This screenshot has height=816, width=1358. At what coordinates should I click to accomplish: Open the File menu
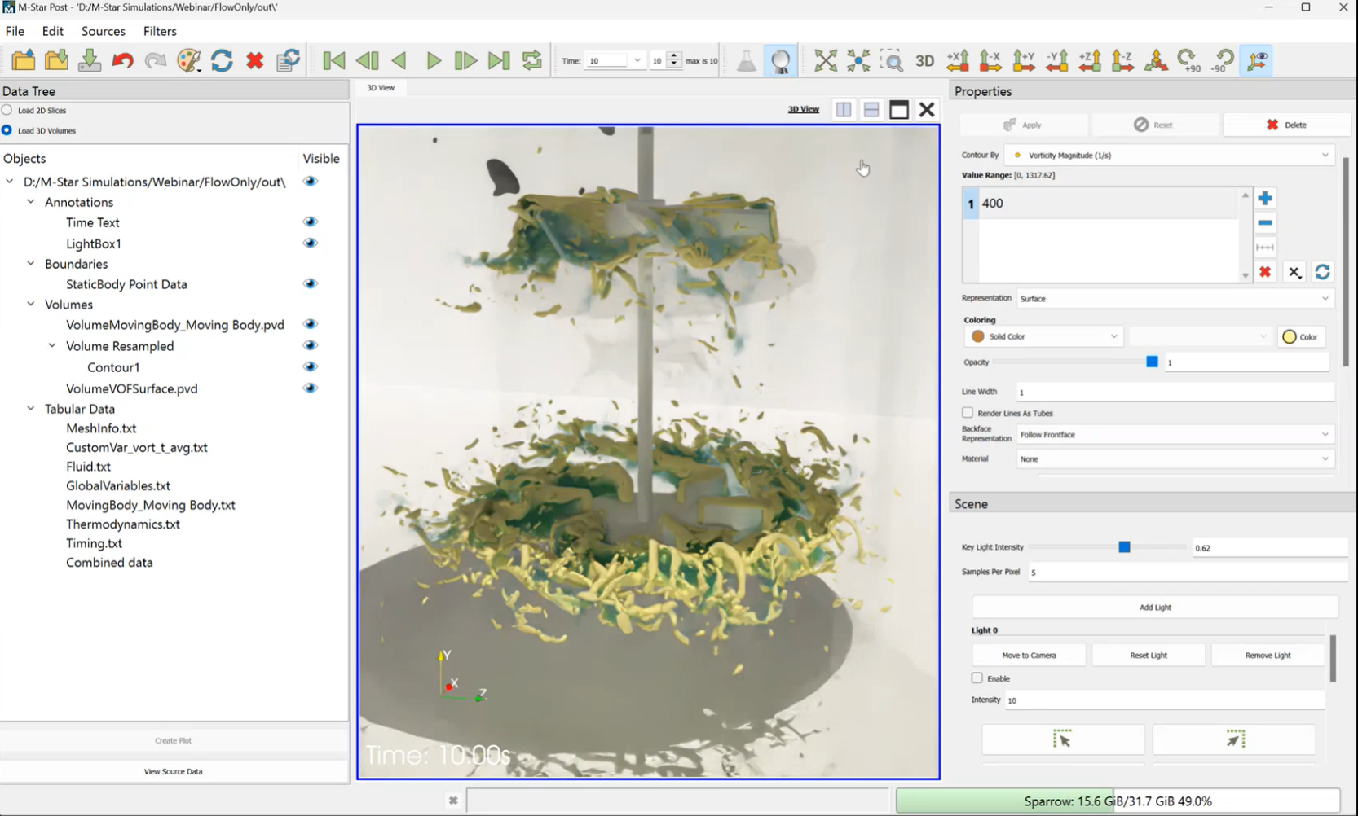pos(15,31)
